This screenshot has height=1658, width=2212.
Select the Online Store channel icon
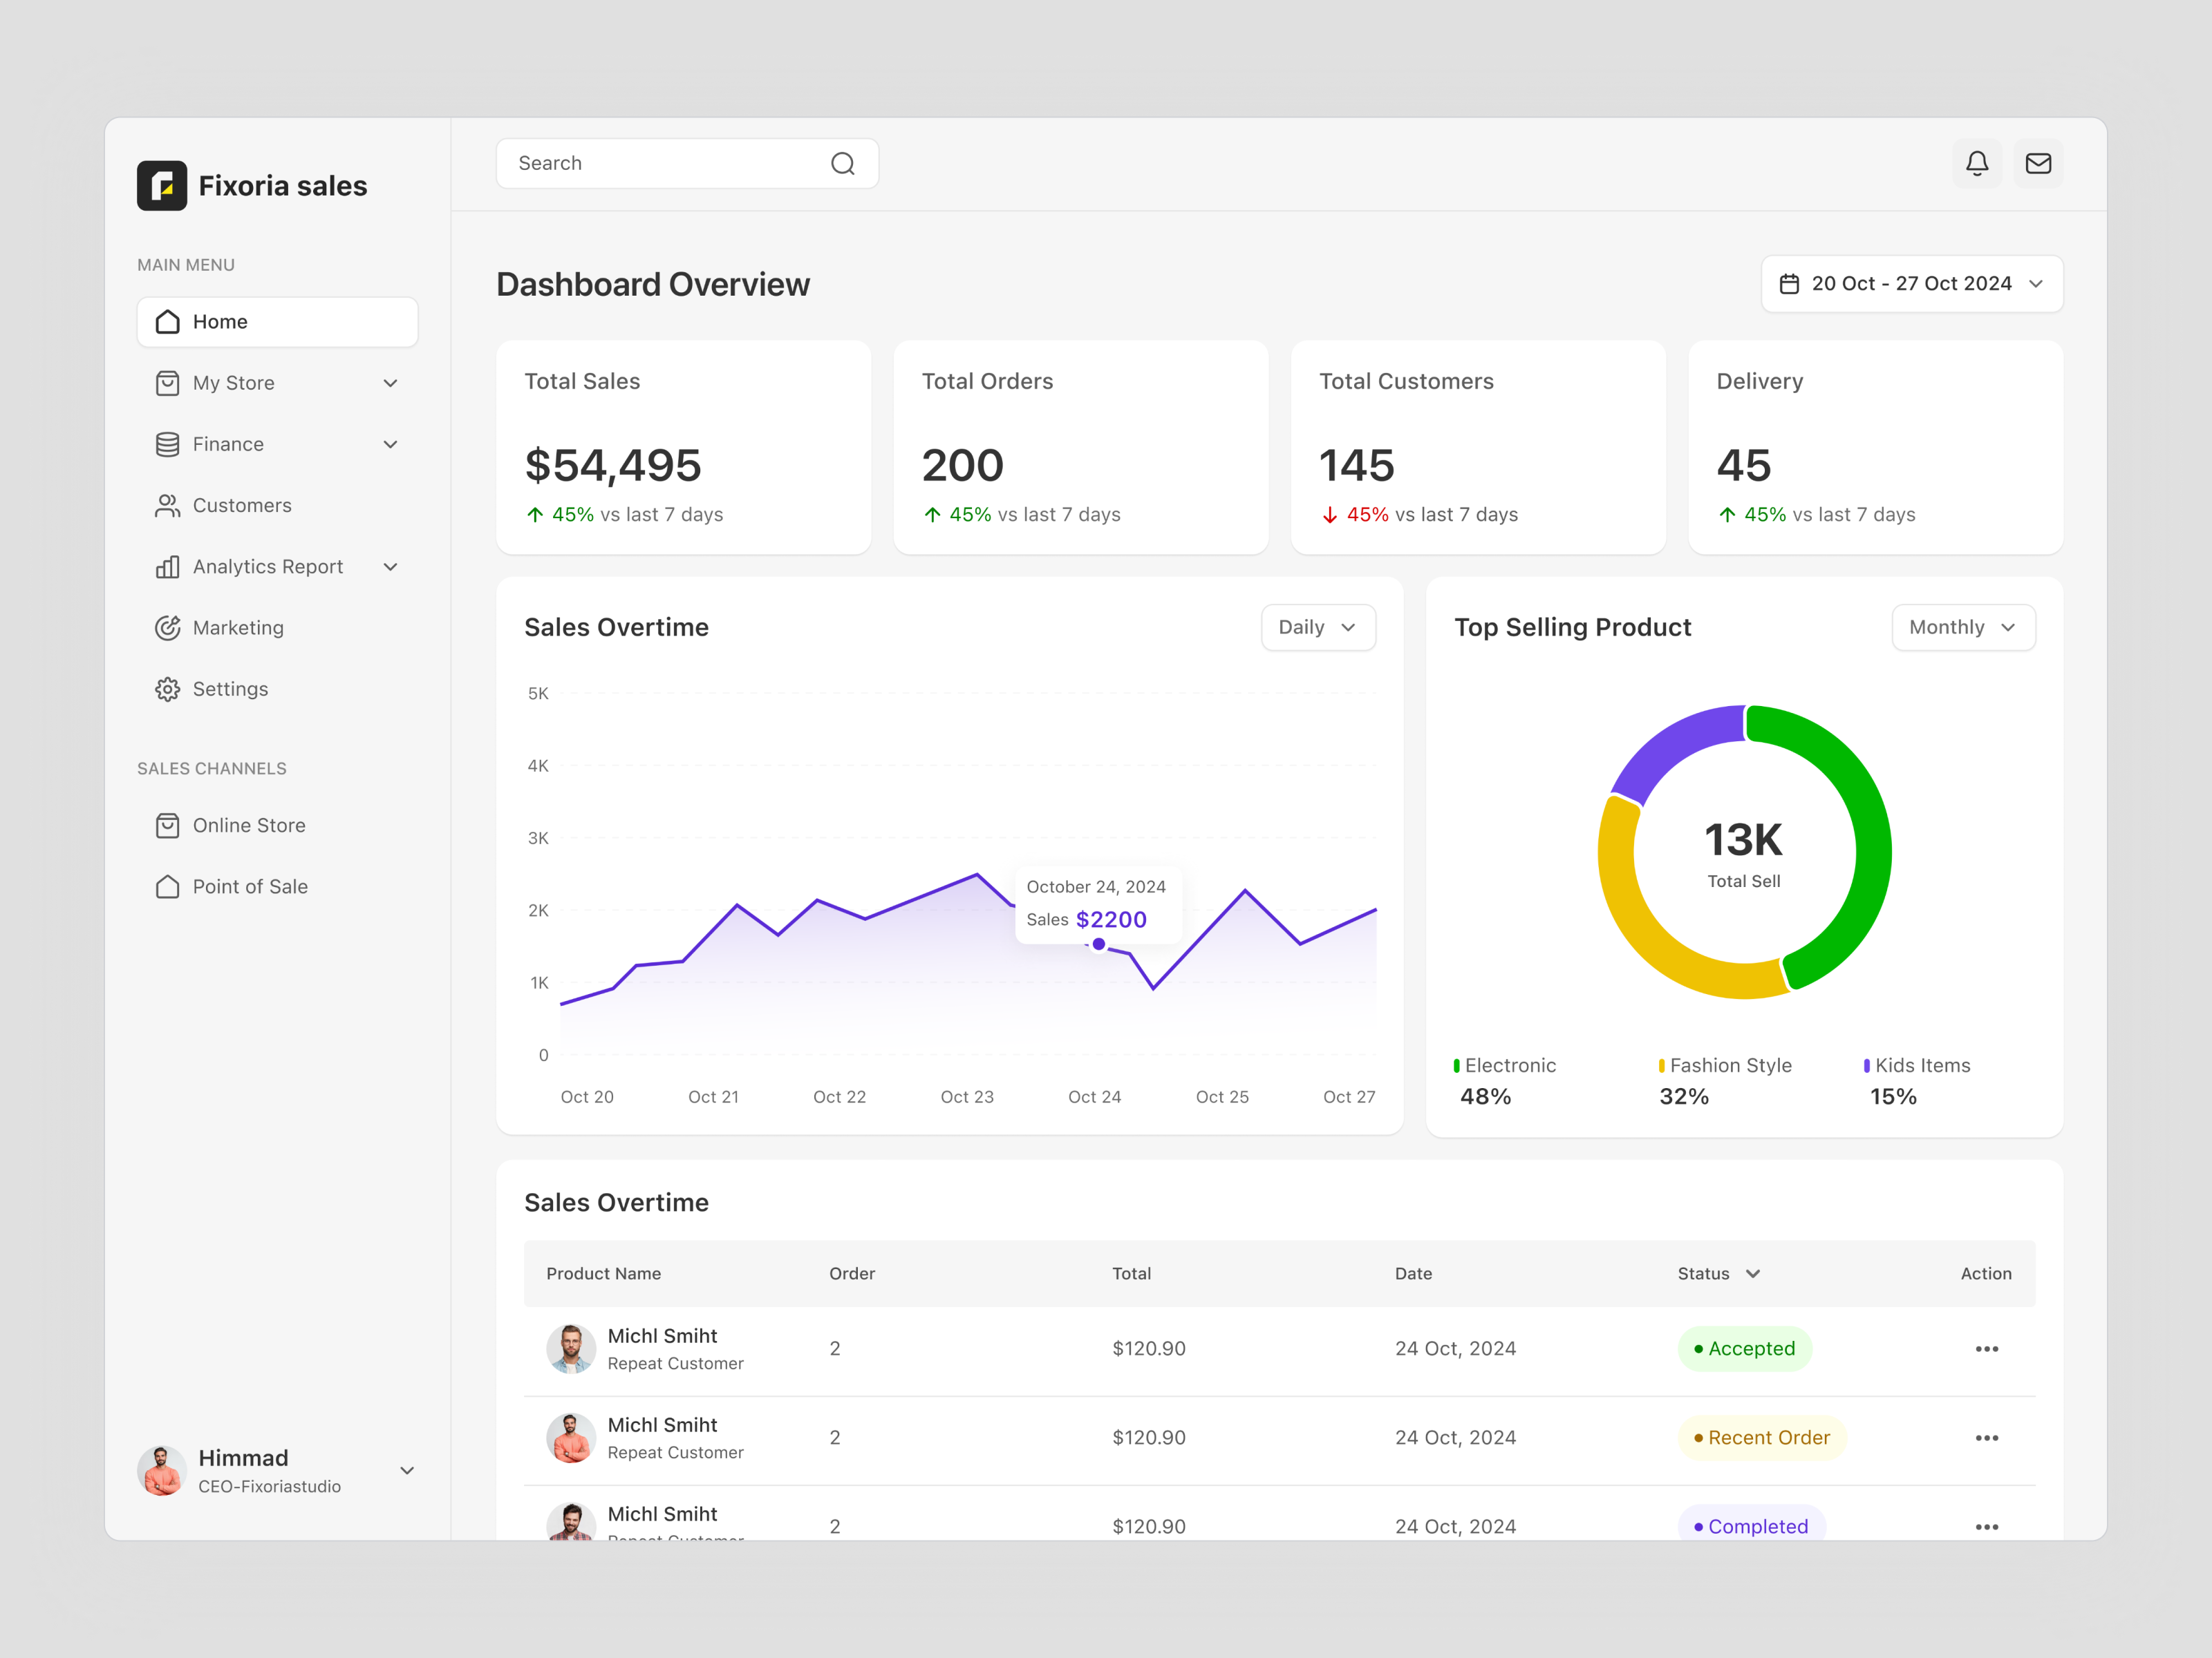click(168, 824)
